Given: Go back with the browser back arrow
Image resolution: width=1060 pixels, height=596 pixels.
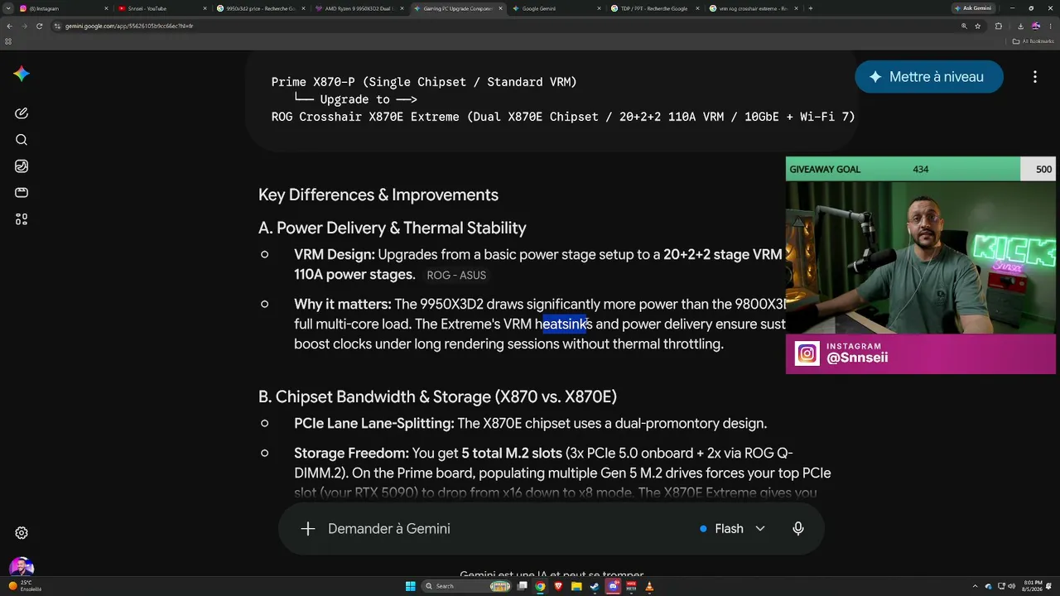Looking at the screenshot, I should click(9, 26).
